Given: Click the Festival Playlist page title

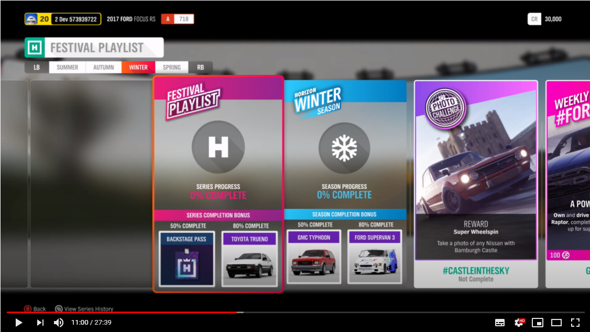Looking at the screenshot, I should pos(97,48).
